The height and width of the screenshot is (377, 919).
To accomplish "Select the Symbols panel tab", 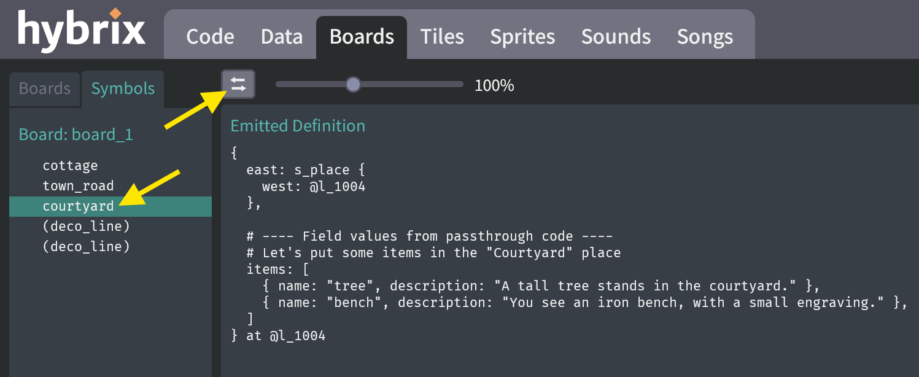I will pos(122,88).
